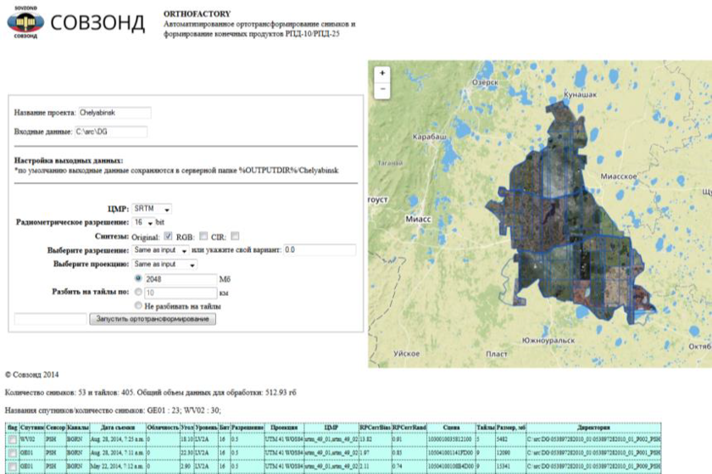This screenshot has height=474, width=712.
Task: Open the 'Выберите разрешение' dropdown
Action: point(159,250)
